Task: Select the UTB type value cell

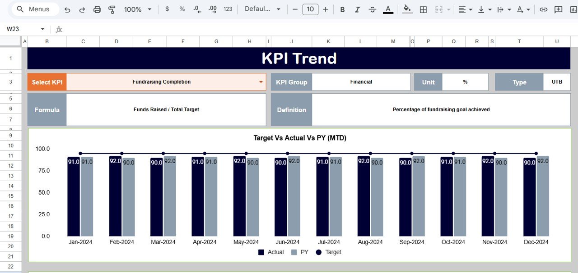Action: (x=557, y=82)
